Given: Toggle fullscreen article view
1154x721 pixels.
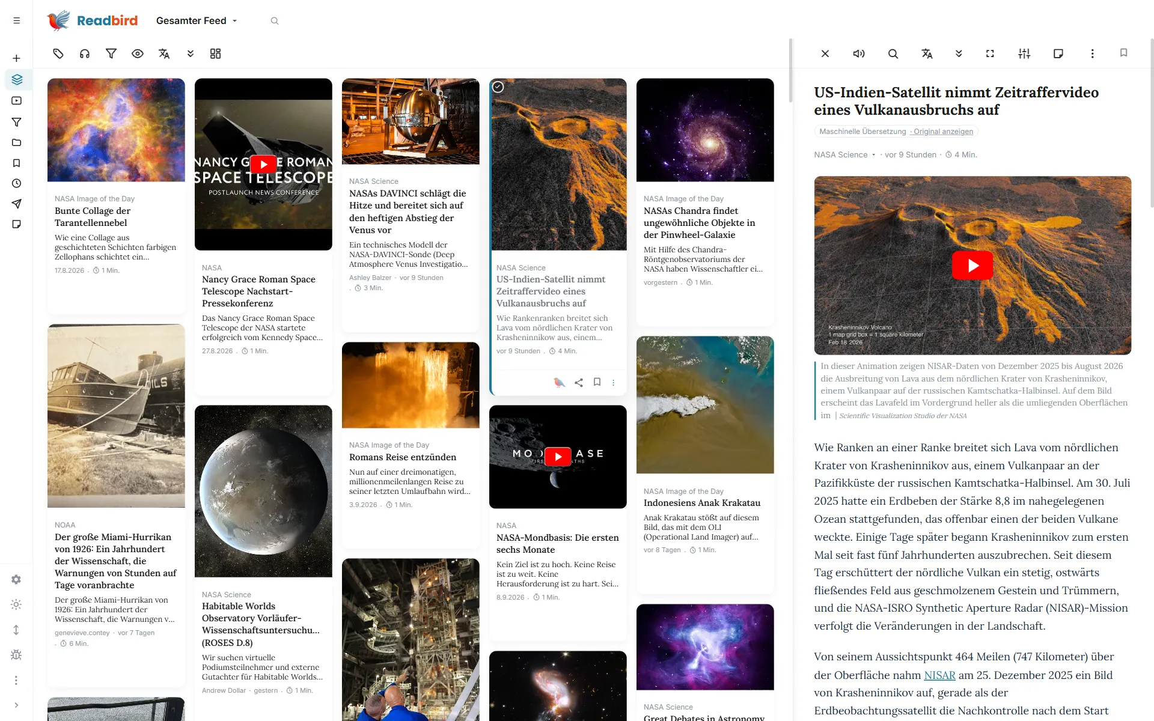Looking at the screenshot, I should [990, 53].
